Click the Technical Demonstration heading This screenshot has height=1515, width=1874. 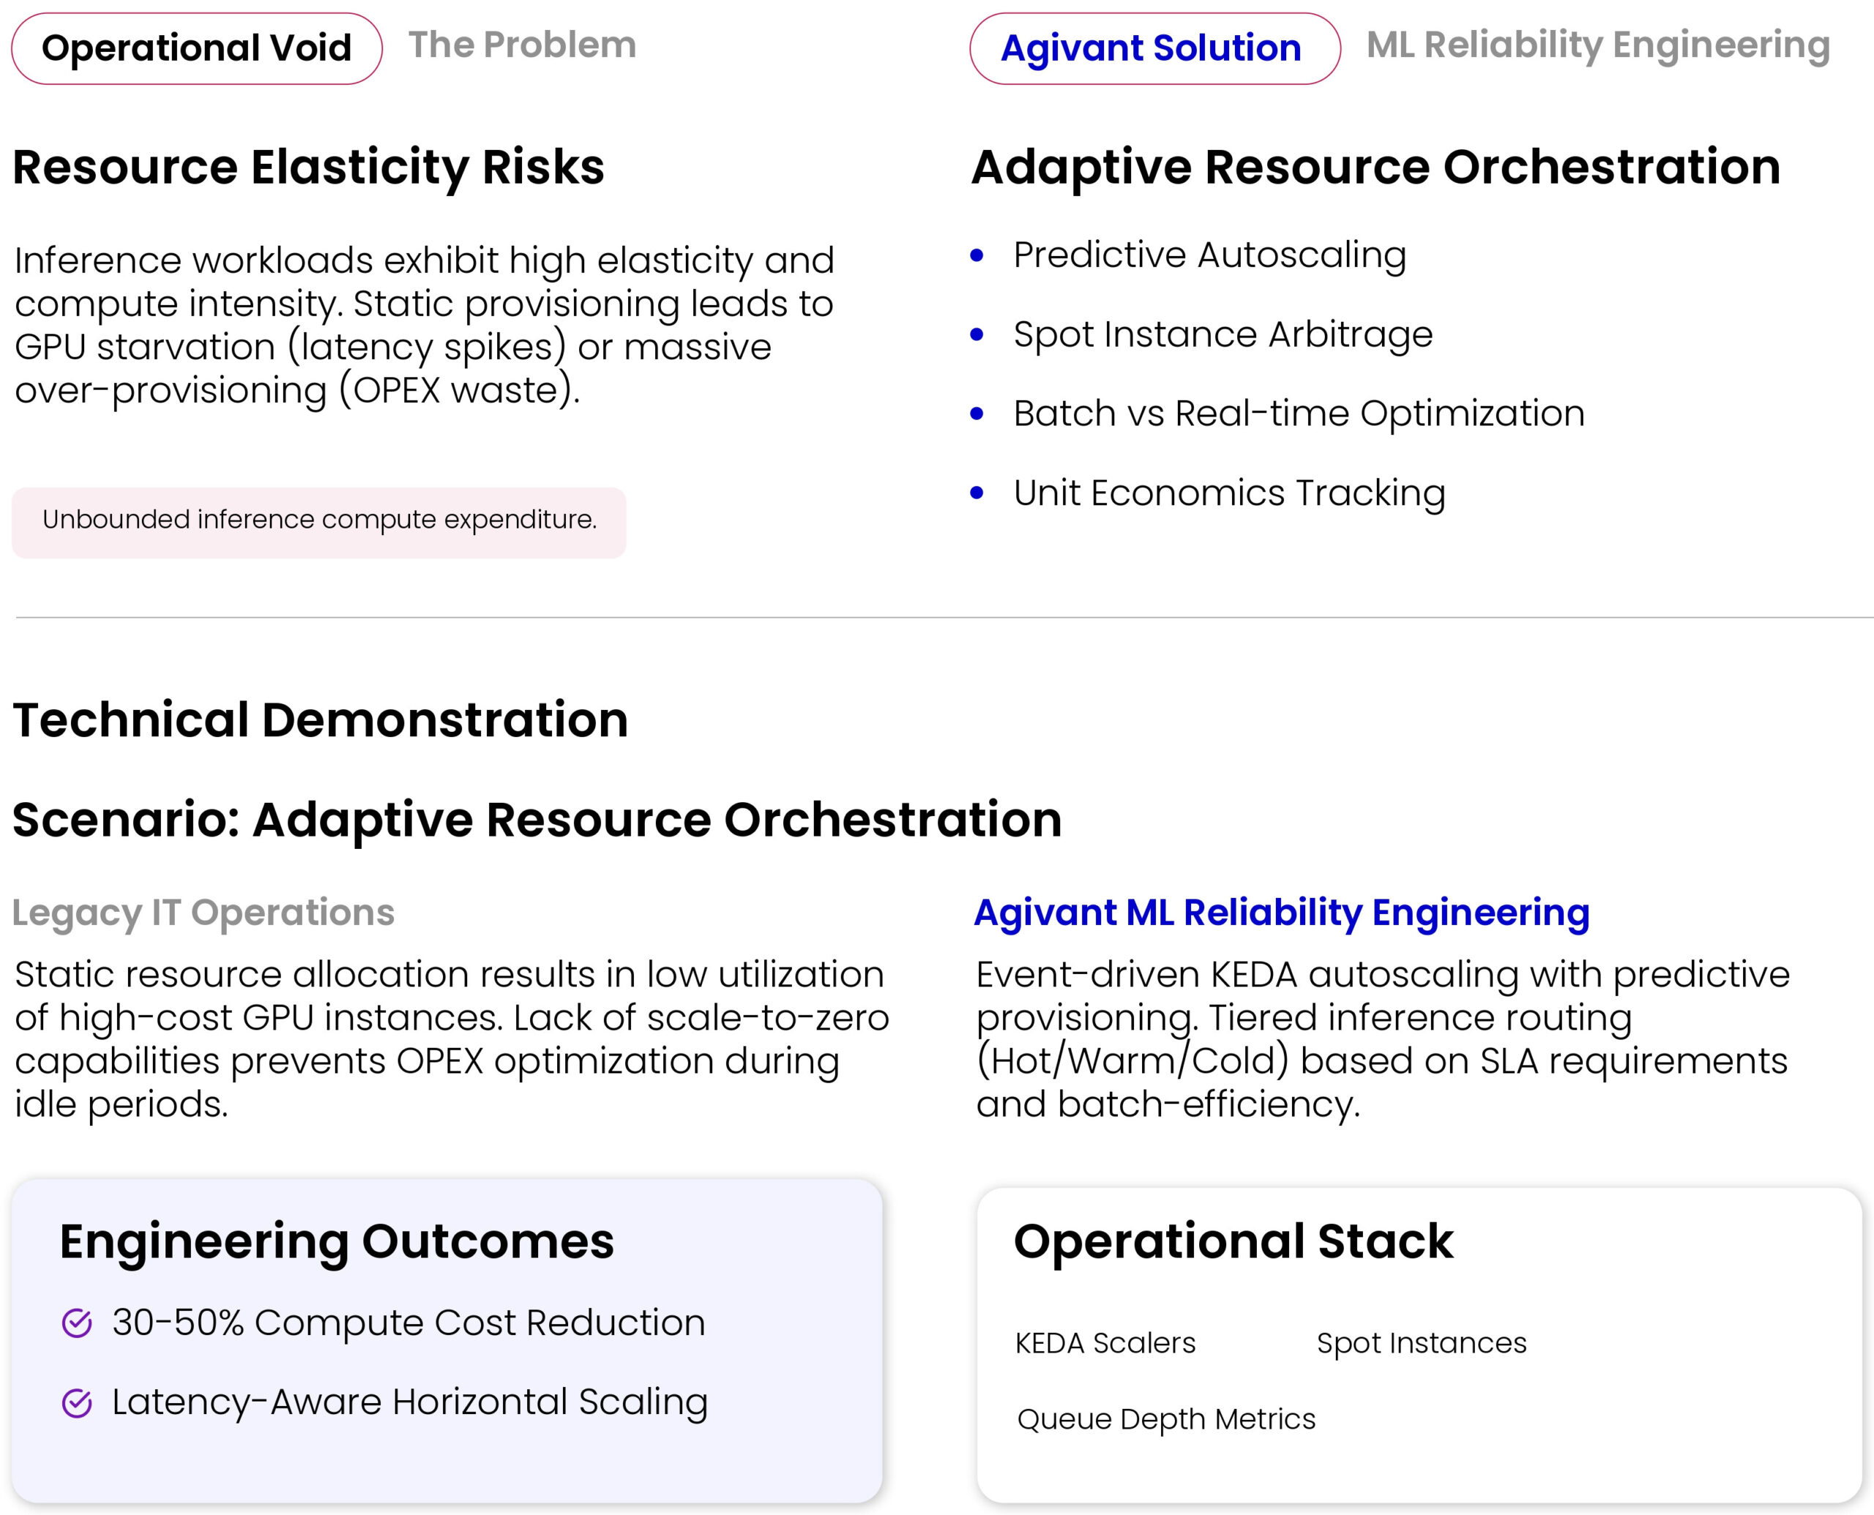coord(321,721)
